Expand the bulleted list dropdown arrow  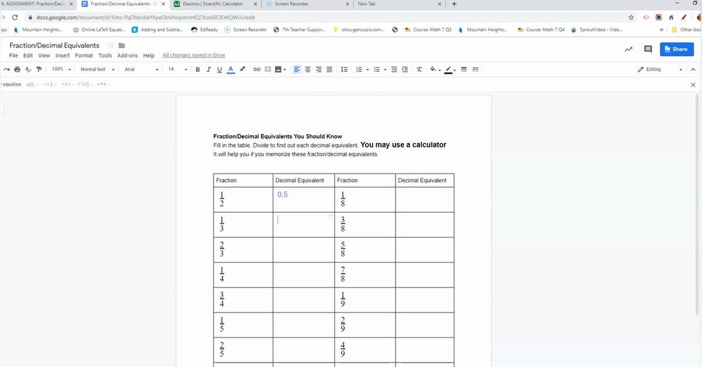click(386, 70)
